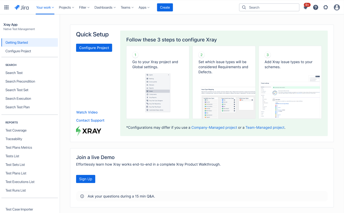Screen dimensions: 344x213
Task: Click the 'Go to your Xray project' step text
Action: coord(155,64)
